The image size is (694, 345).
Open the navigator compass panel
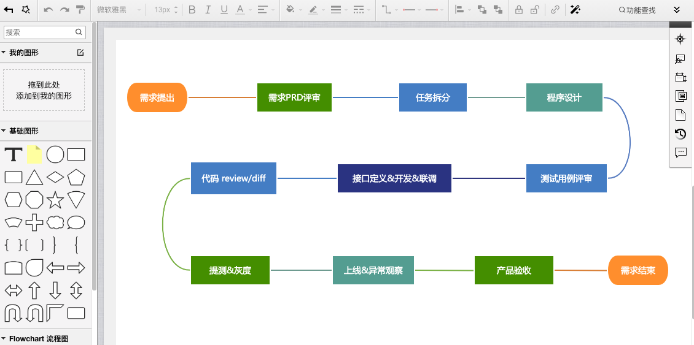[680, 39]
